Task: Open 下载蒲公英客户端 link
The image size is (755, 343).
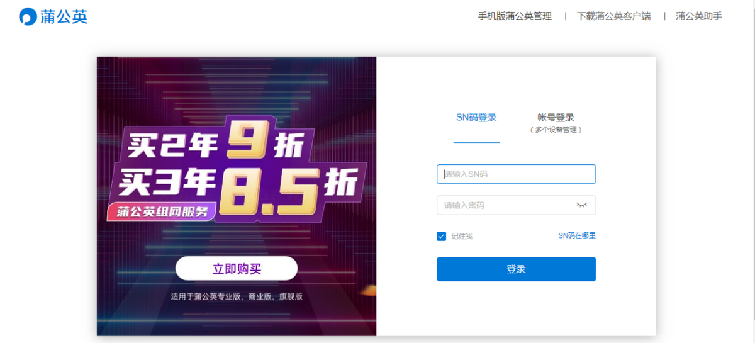Action: click(613, 16)
